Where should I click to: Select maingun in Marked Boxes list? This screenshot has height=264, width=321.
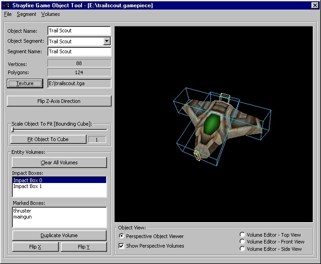click(59, 217)
